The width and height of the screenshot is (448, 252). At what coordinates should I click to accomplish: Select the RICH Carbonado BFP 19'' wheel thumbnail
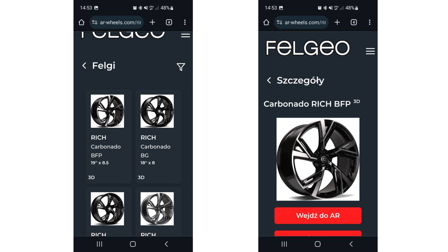[107, 111]
